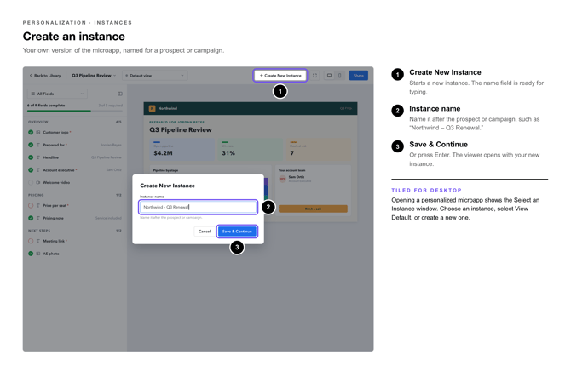Click the Q3 Pipeline Review heading in preview

(x=181, y=130)
